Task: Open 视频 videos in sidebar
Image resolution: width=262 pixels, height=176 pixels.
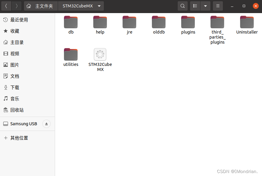Action: pos(28,54)
